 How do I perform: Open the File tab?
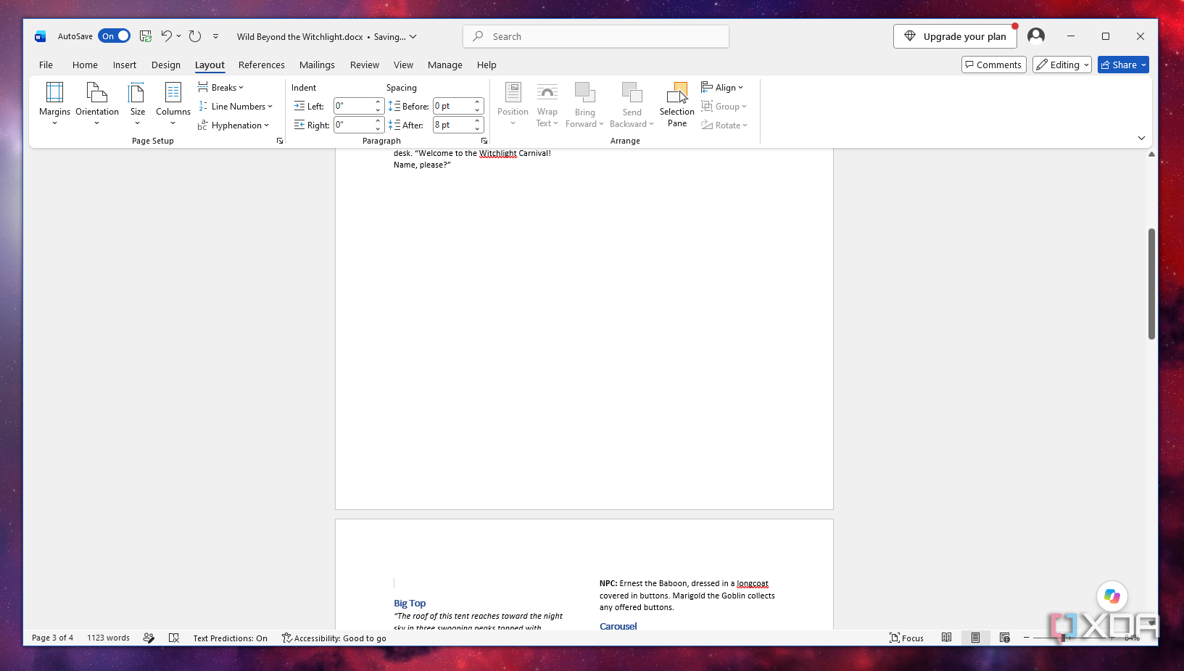point(46,65)
